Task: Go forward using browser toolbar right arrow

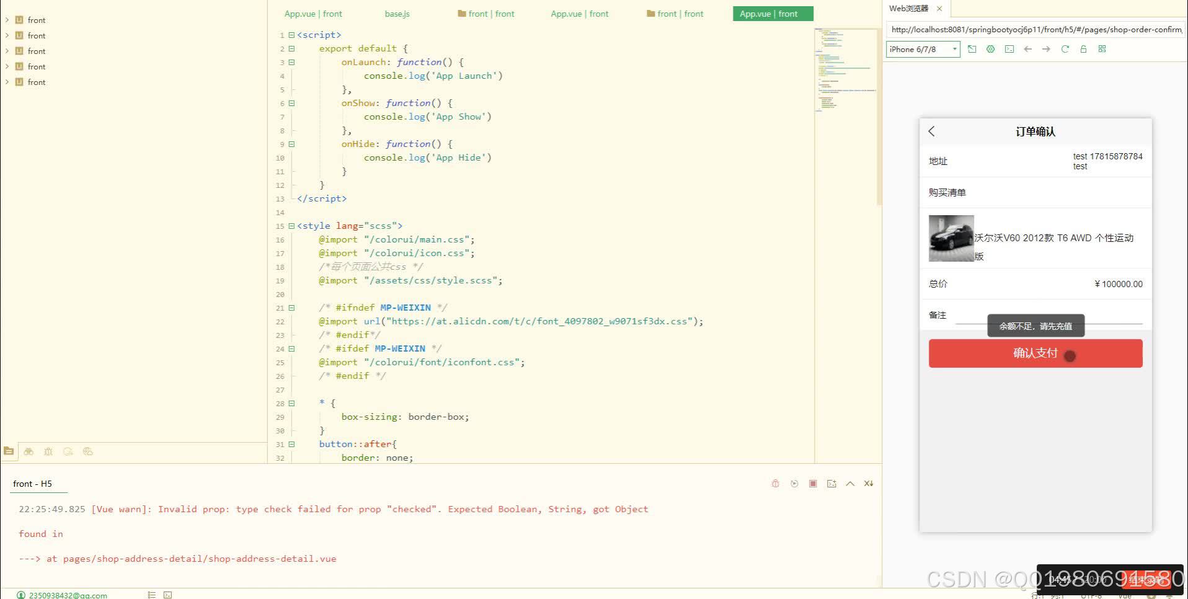Action: click(1046, 49)
